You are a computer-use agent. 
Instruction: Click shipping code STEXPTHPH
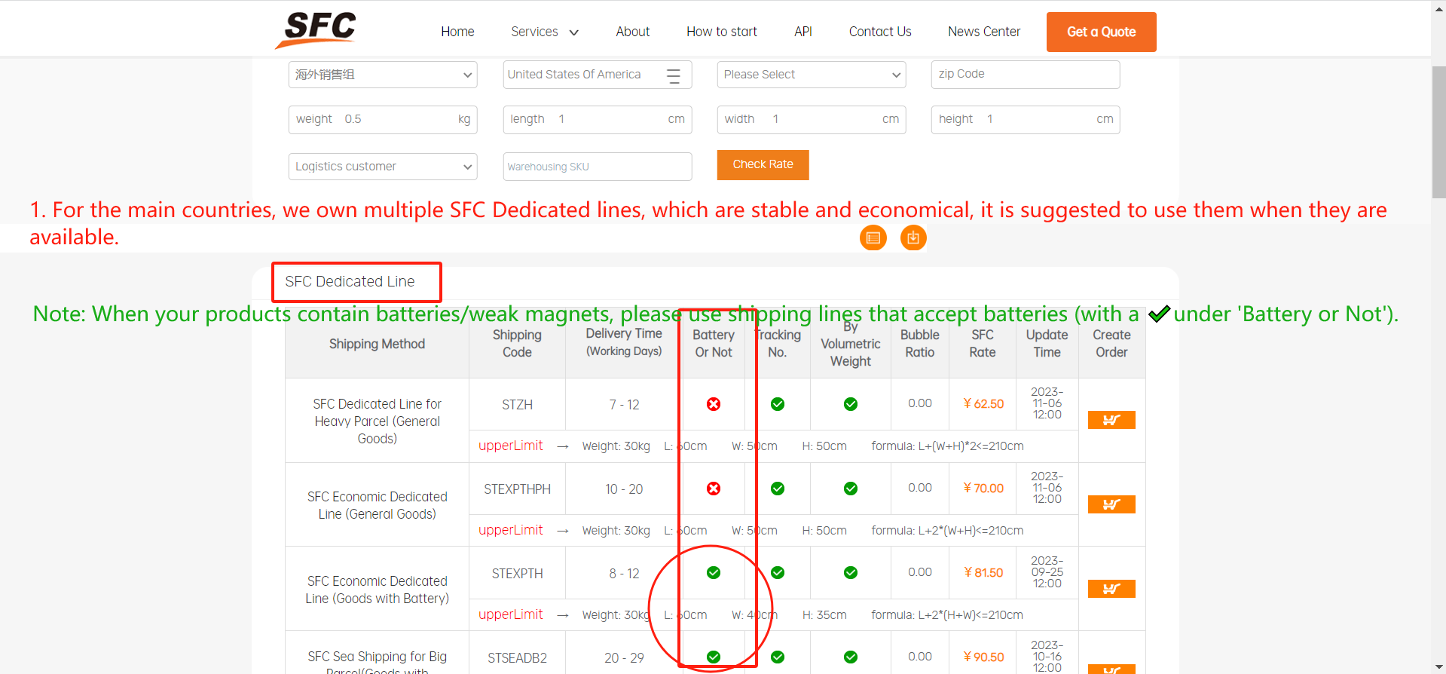517,489
